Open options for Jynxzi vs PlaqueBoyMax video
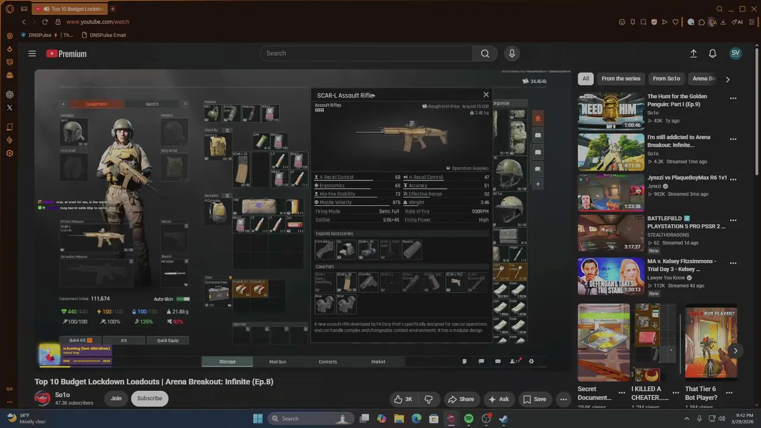 [733, 180]
